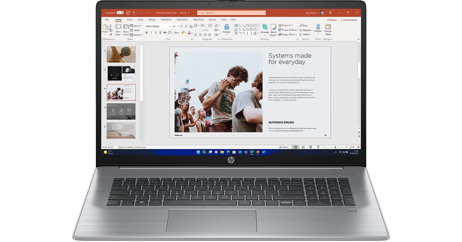Check Accessibility: Good to go status
This screenshot has height=242, width=462.
[132, 147]
